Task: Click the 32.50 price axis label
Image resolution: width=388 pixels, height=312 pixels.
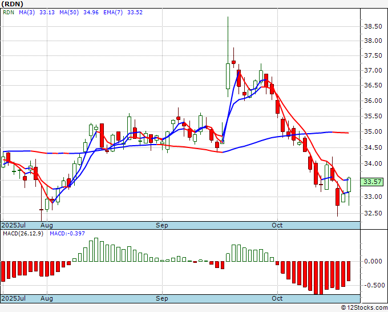Action: 373,213
